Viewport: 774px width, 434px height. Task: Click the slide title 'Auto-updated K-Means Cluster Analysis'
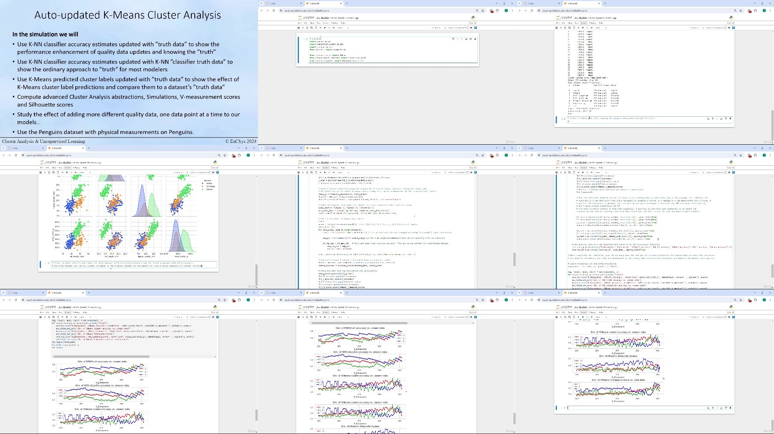coord(128,15)
